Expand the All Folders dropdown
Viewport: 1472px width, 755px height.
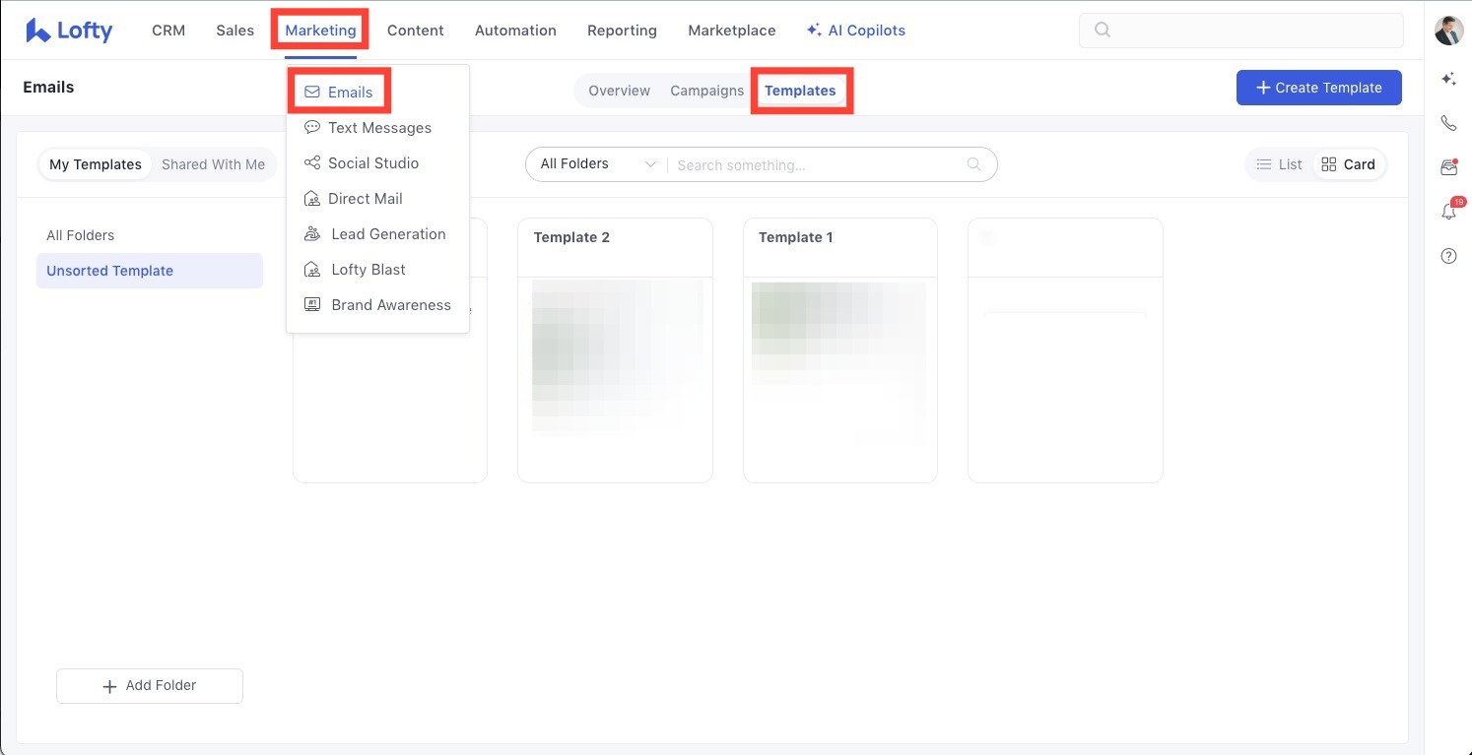click(597, 164)
